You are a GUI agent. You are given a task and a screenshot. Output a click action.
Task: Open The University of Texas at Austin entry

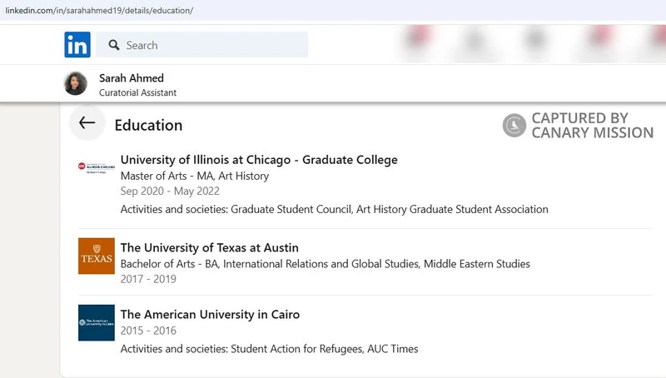pos(210,247)
